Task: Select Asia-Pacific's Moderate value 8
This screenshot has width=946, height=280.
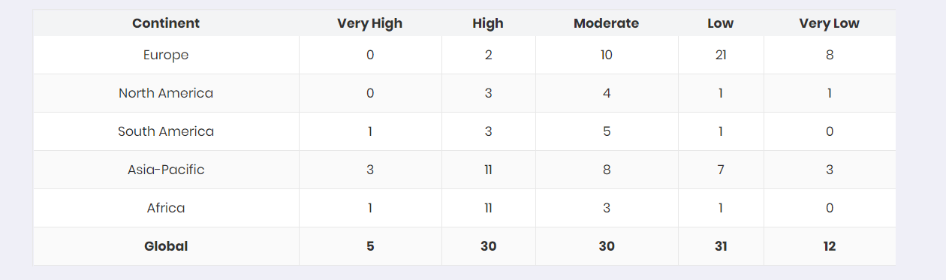Action: click(607, 170)
